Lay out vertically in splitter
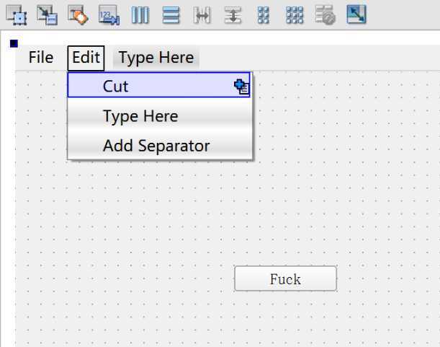This screenshot has width=440, height=347. [233, 15]
